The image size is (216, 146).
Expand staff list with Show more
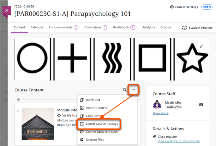[x=160, y=113]
